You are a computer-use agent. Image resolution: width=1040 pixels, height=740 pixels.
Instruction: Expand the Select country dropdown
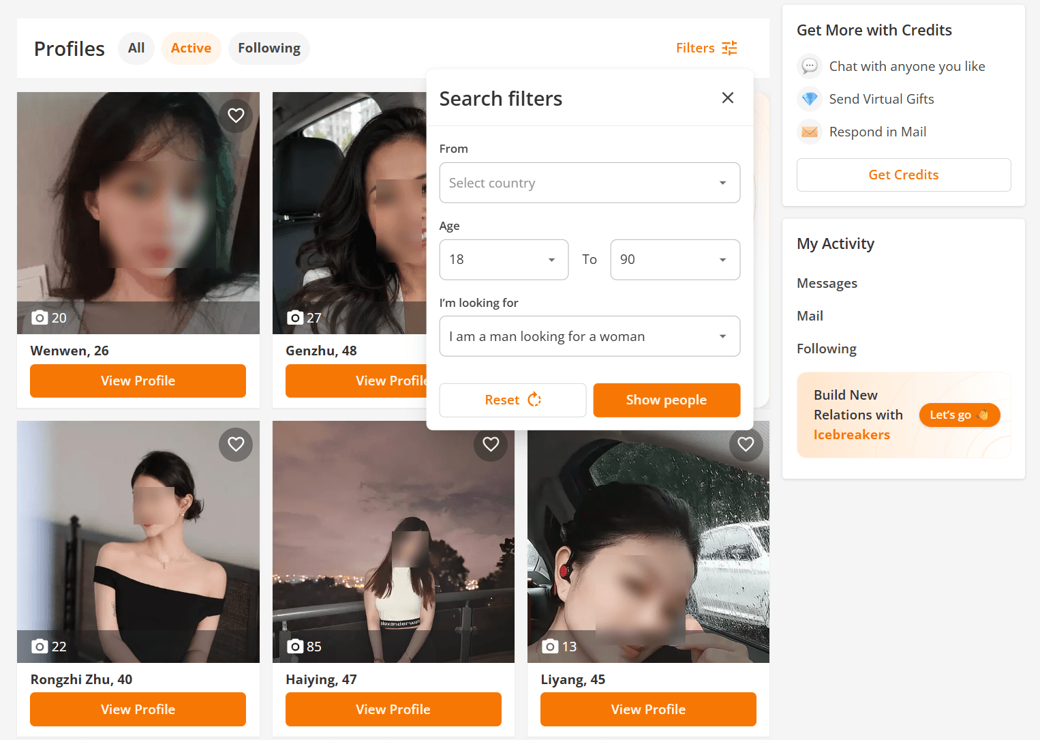point(590,183)
